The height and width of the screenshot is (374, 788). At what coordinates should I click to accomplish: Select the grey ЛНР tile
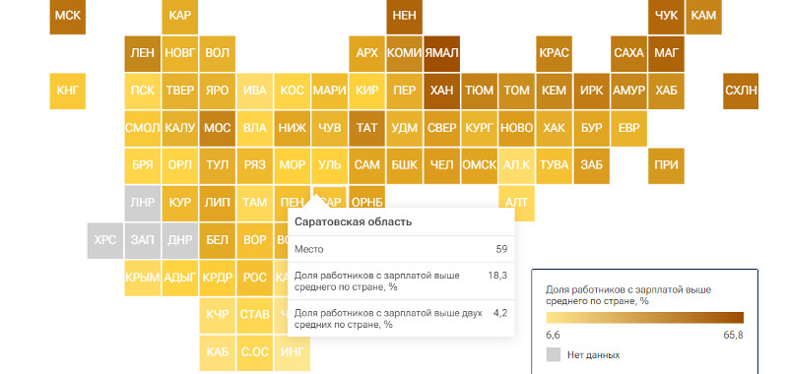pos(142,203)
